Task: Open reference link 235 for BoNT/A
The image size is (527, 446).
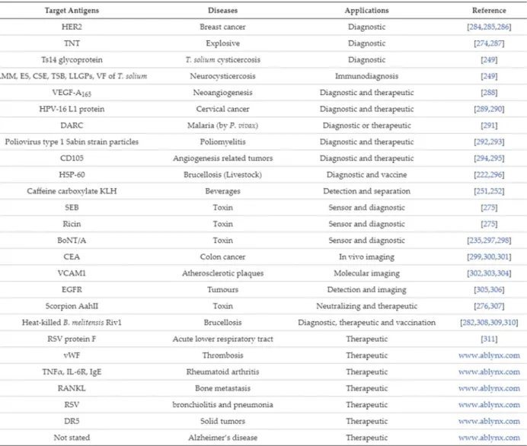Action: pos(475,241)
